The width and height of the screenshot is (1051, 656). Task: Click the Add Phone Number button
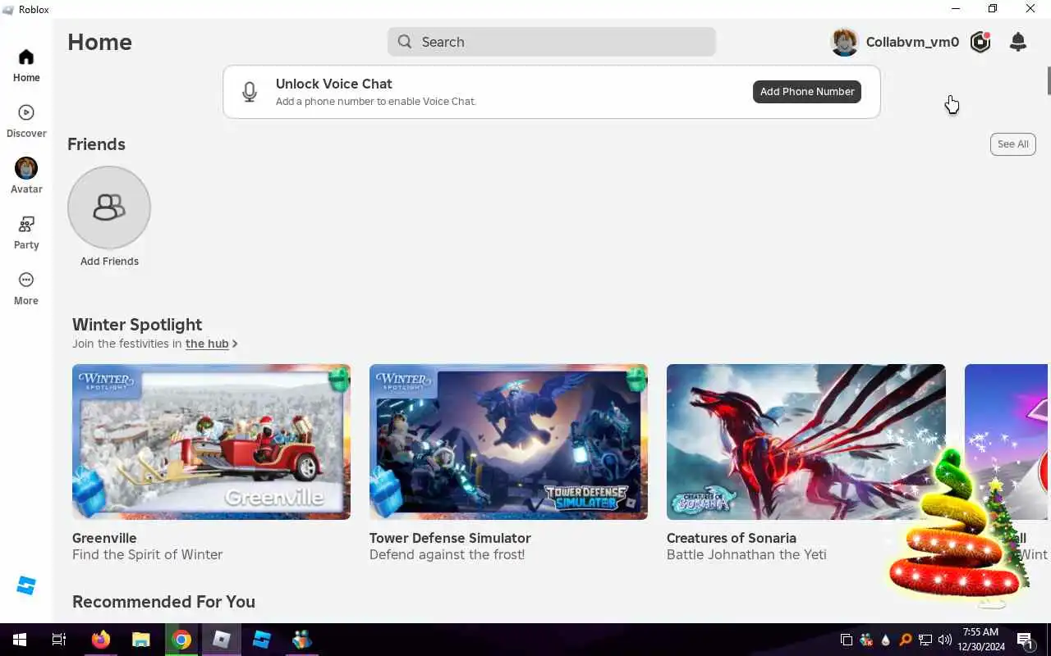click(x=807, y=92)
